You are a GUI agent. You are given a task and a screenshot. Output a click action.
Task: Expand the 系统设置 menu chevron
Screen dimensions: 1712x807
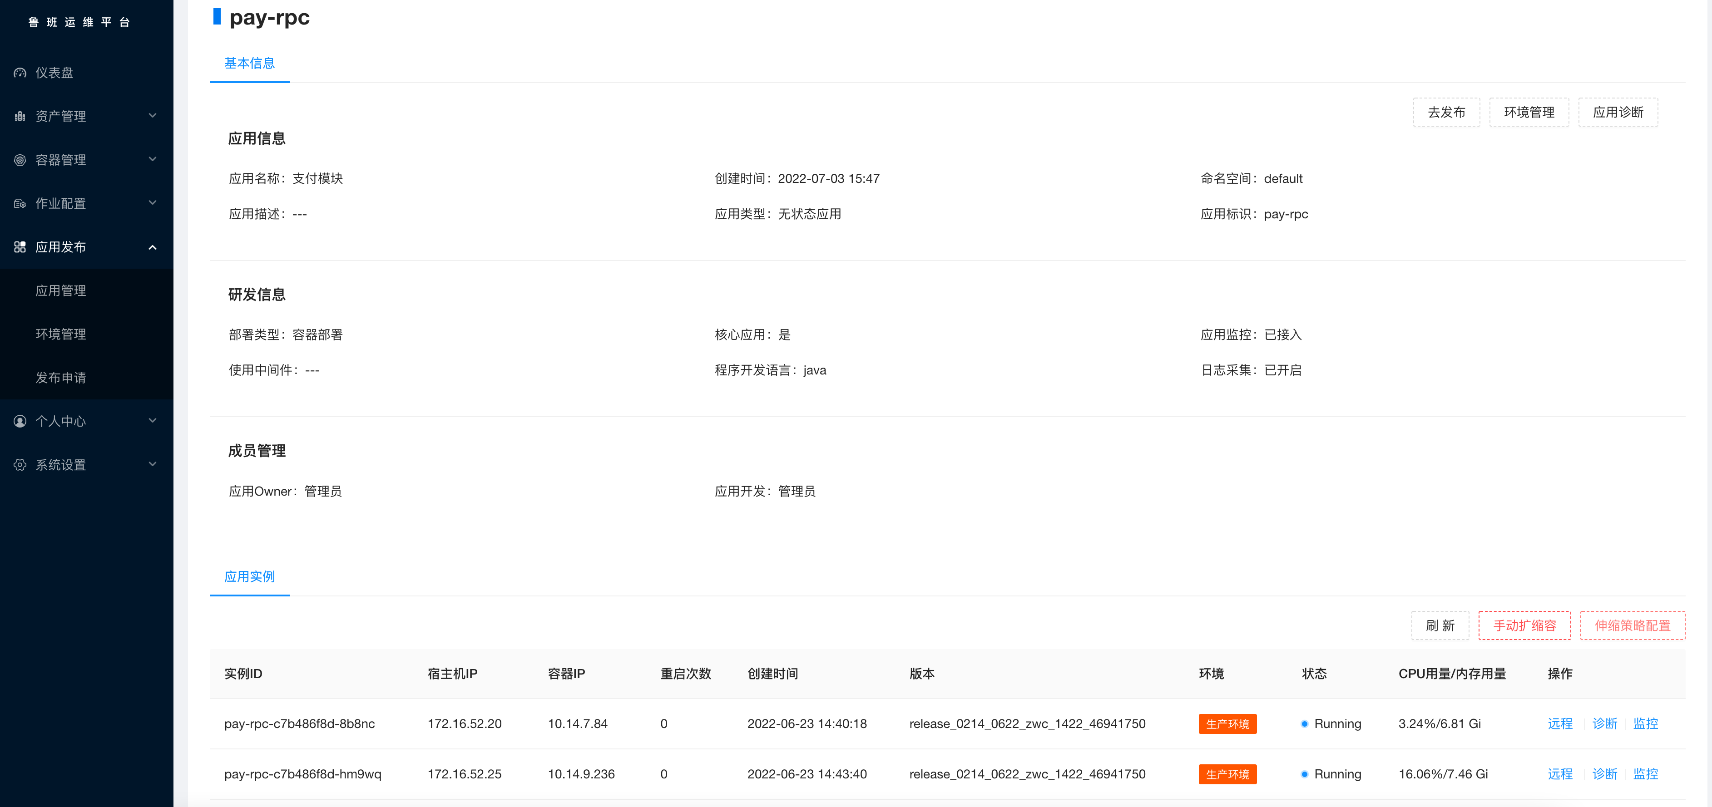click(152, 464)
